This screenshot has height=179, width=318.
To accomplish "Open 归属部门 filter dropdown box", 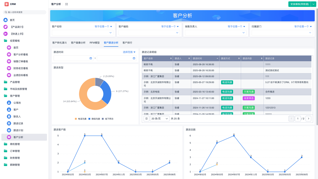I will (x=282, y=33).
